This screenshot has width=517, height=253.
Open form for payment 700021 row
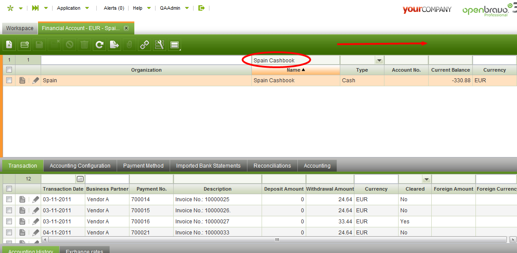click(22, 233)
